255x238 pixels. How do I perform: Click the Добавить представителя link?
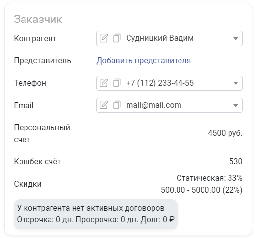(x=143, y=61)
